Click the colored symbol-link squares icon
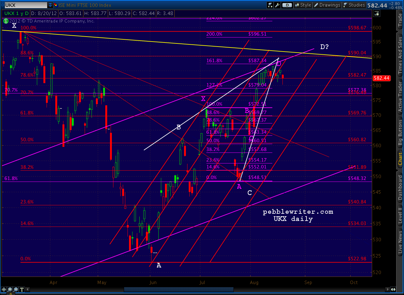The image size is (404, 295). 56,5
